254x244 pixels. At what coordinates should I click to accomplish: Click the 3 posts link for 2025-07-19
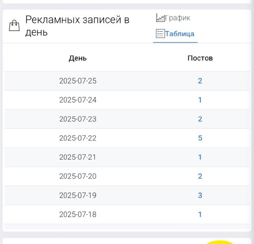[x=200, y=195]
